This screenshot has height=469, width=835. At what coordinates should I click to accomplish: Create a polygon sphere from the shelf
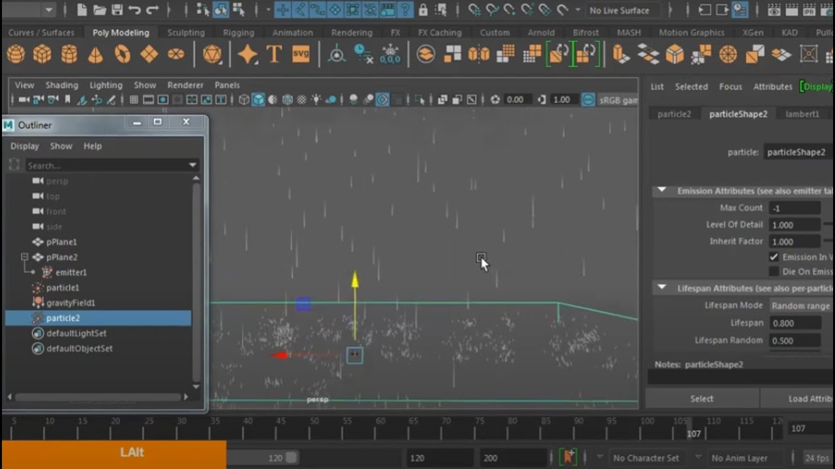pos(16,54)
